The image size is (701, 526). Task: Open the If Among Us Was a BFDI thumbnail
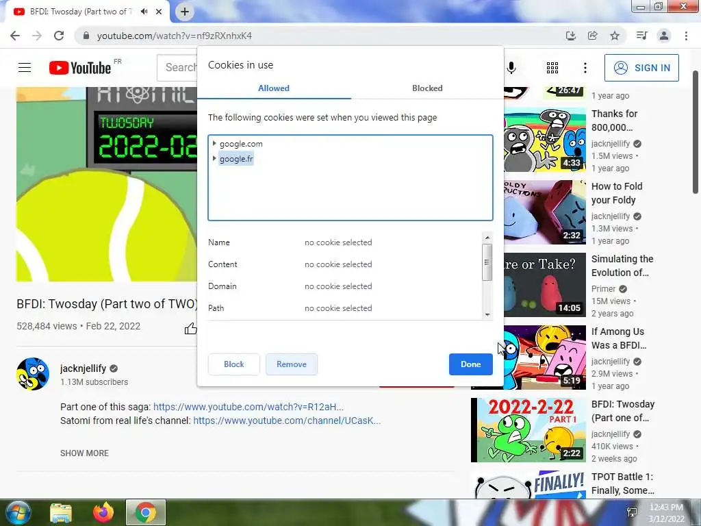[544, 357]
